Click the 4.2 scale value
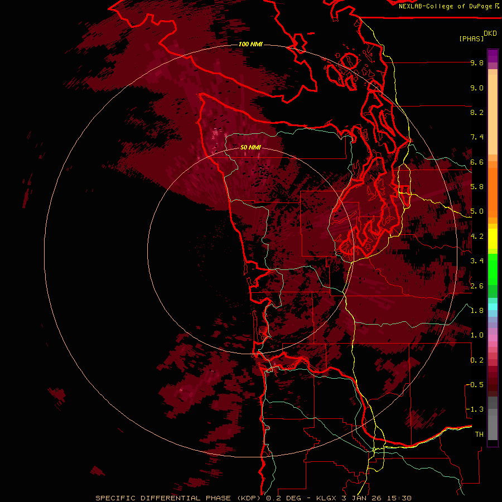The height and width of the screenshot is (502, 502). click(477, 236)
